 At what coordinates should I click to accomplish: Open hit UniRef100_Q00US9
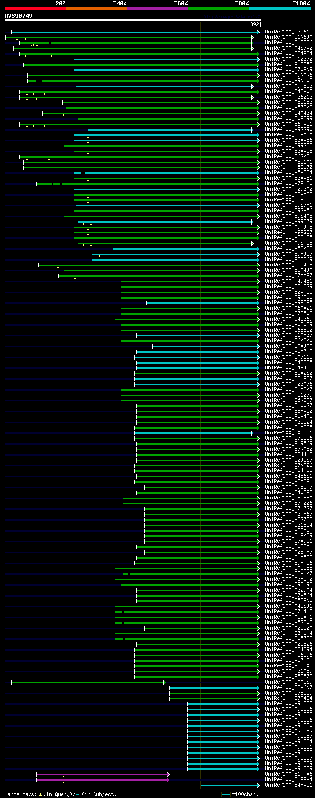pos(288,682)
